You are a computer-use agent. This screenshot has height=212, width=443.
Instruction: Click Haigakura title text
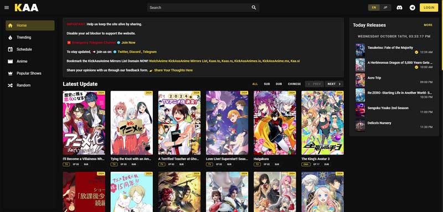pyautogui.click(x=261, y=159)
